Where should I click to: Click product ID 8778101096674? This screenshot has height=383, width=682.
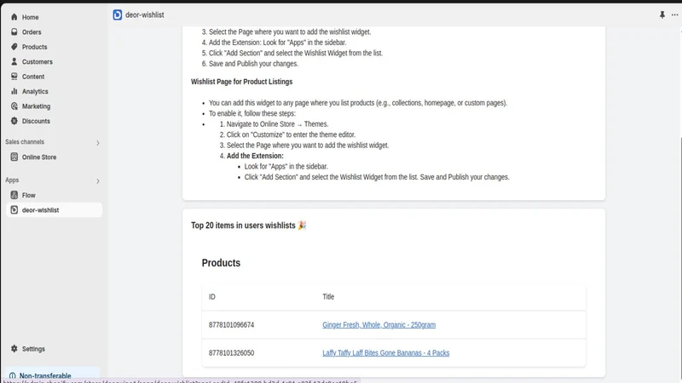[x=231, y=325]
